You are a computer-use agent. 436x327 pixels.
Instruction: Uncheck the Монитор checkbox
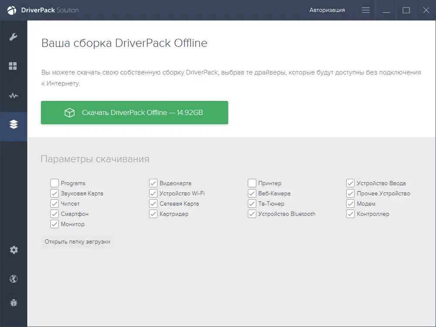click(54, 224)
